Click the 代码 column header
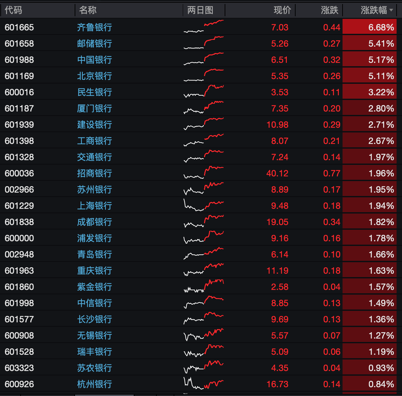Viewport: 402px width, 396px height. (x=13, y=10)
